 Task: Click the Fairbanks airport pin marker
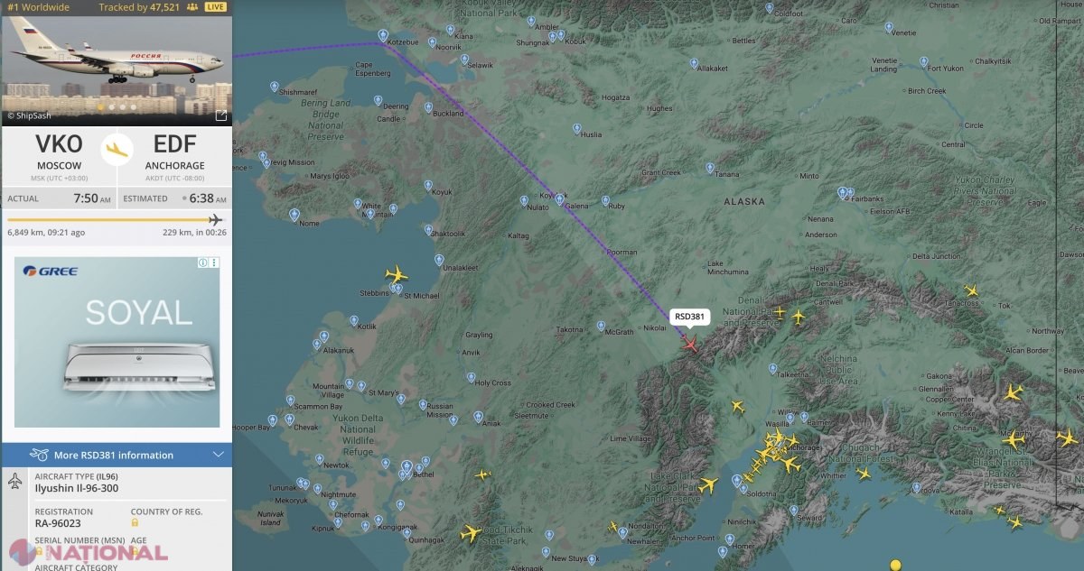point(843,192)
